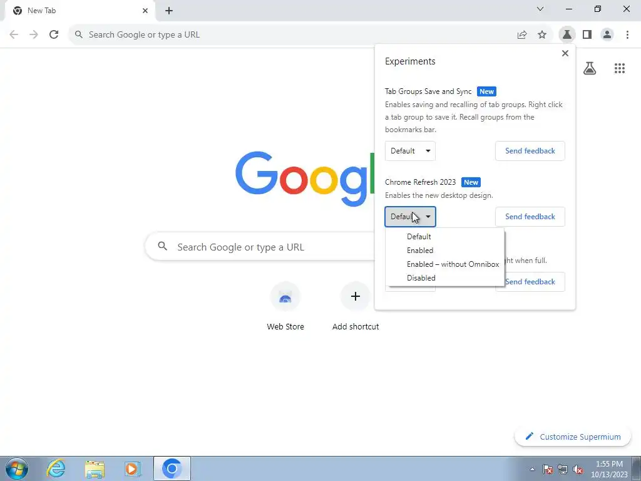
Task: Click Add shortcut tile
Action: click(356, 306)
